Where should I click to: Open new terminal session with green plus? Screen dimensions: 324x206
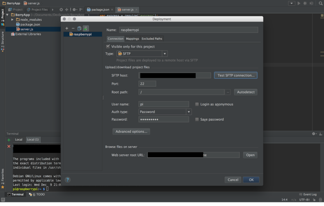(9, 140)
